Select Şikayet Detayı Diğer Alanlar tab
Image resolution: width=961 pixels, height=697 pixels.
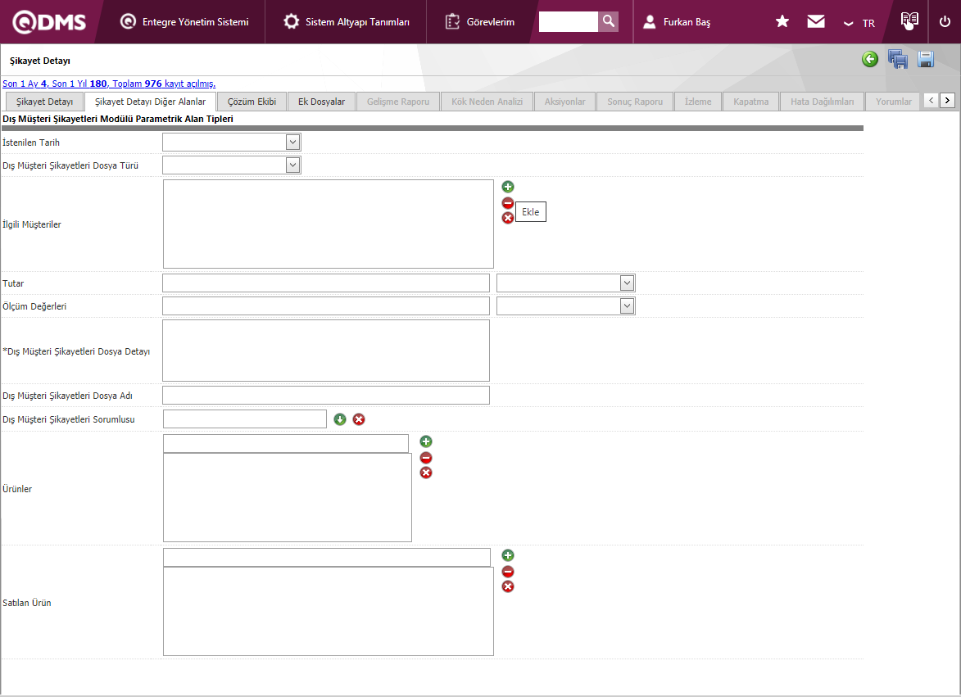(x=150, y=102)
